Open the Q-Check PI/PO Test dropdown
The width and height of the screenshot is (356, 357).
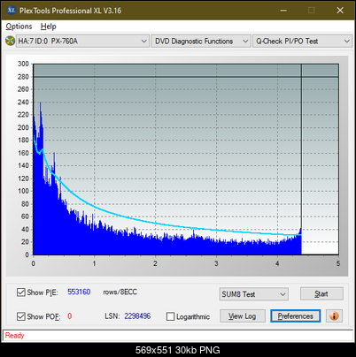302,41
